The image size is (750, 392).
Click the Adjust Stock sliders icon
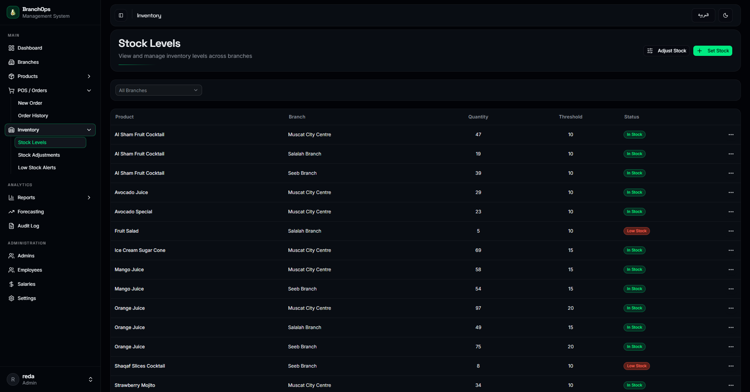click(x=650, y=51)
